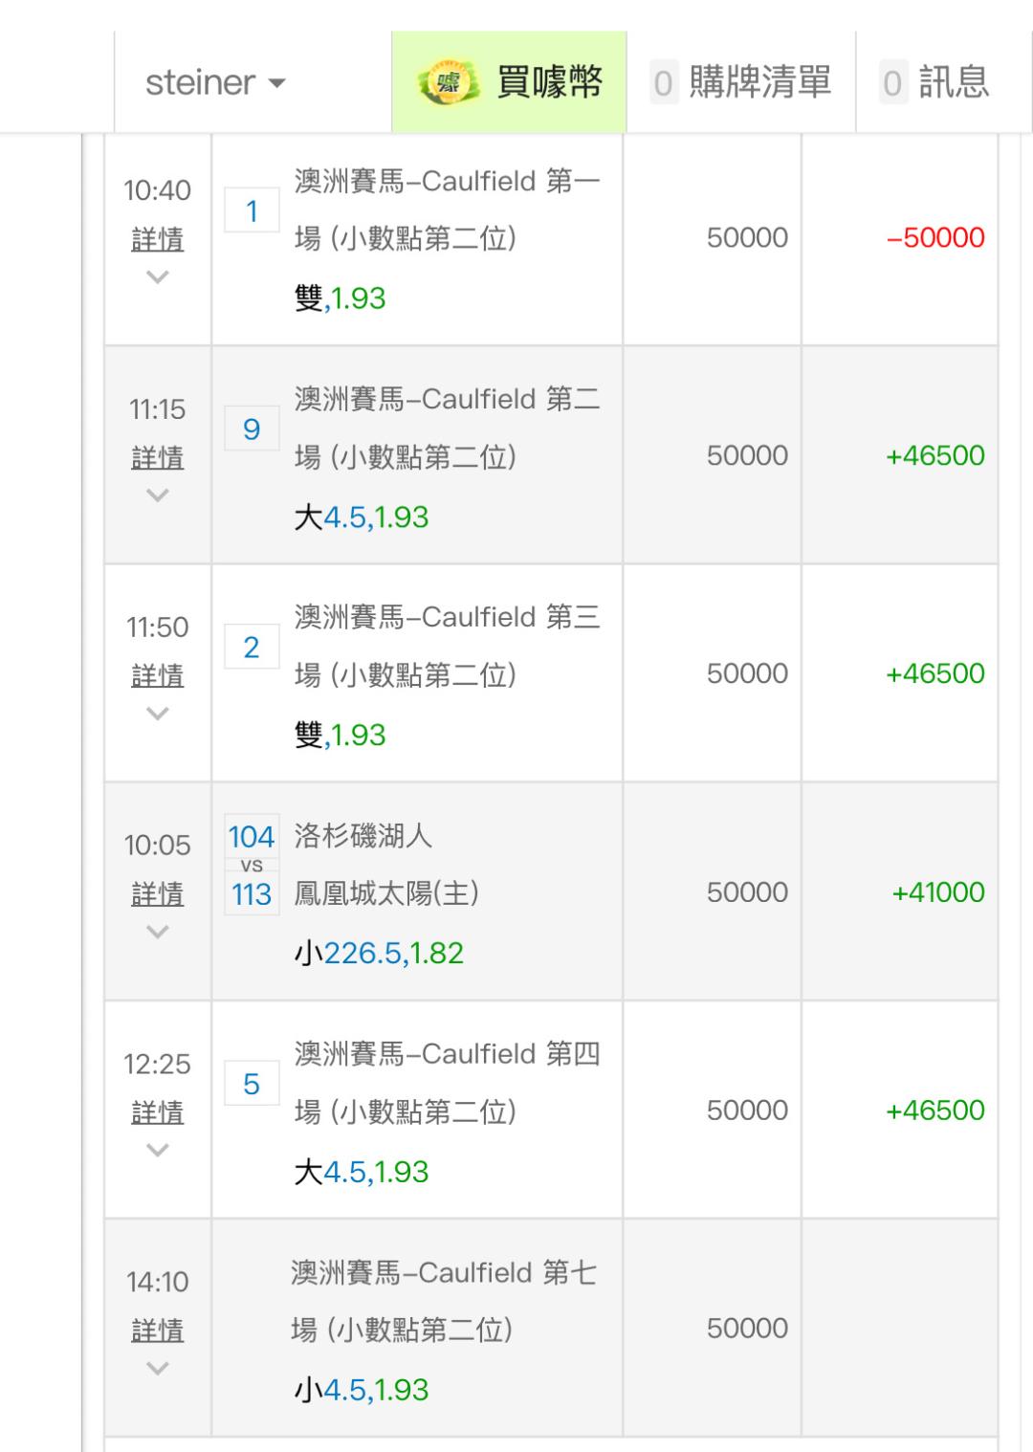Click result number box 9 in second race
This screenshot has height=1452, width=1033.
pos(252,429)
